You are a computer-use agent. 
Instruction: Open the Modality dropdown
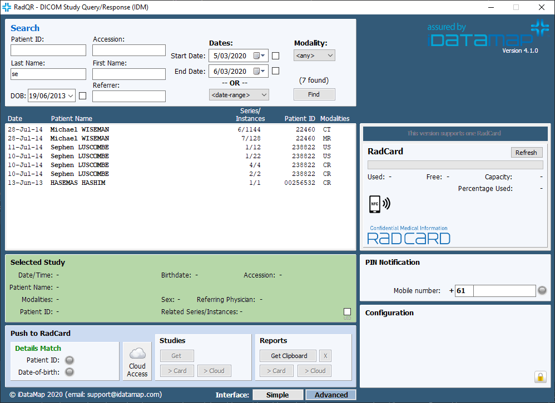[314, 56]
